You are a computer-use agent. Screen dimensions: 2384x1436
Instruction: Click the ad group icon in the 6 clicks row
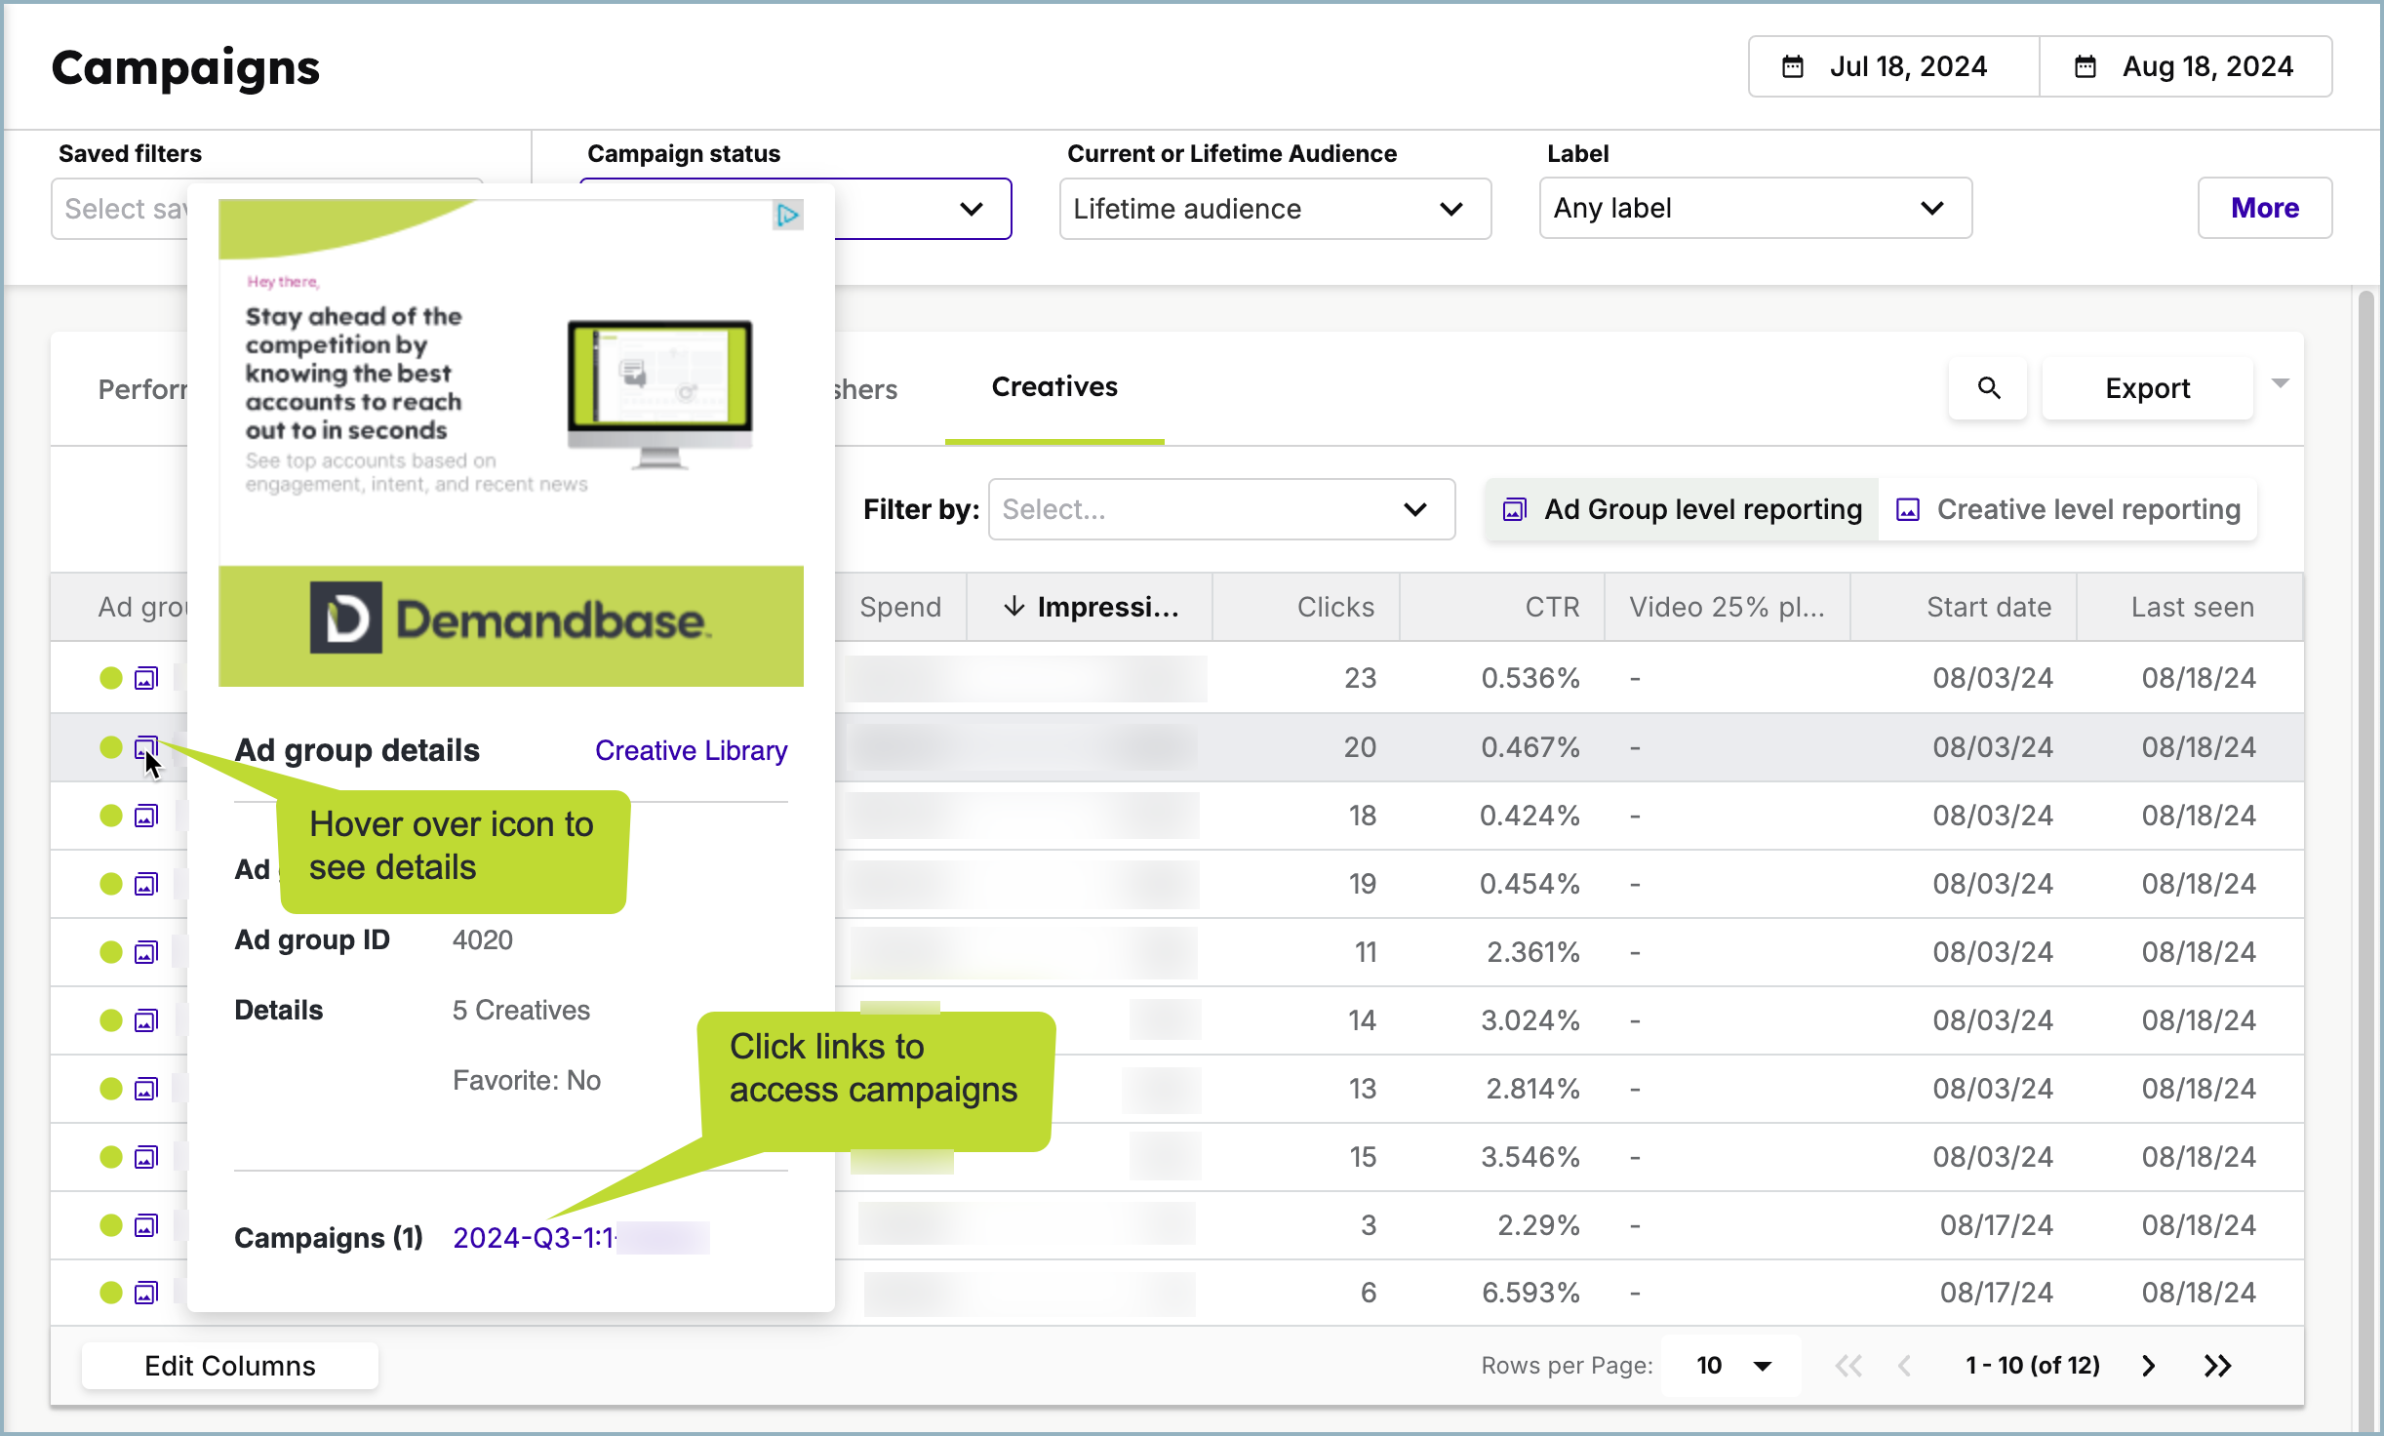point(146,1293)
